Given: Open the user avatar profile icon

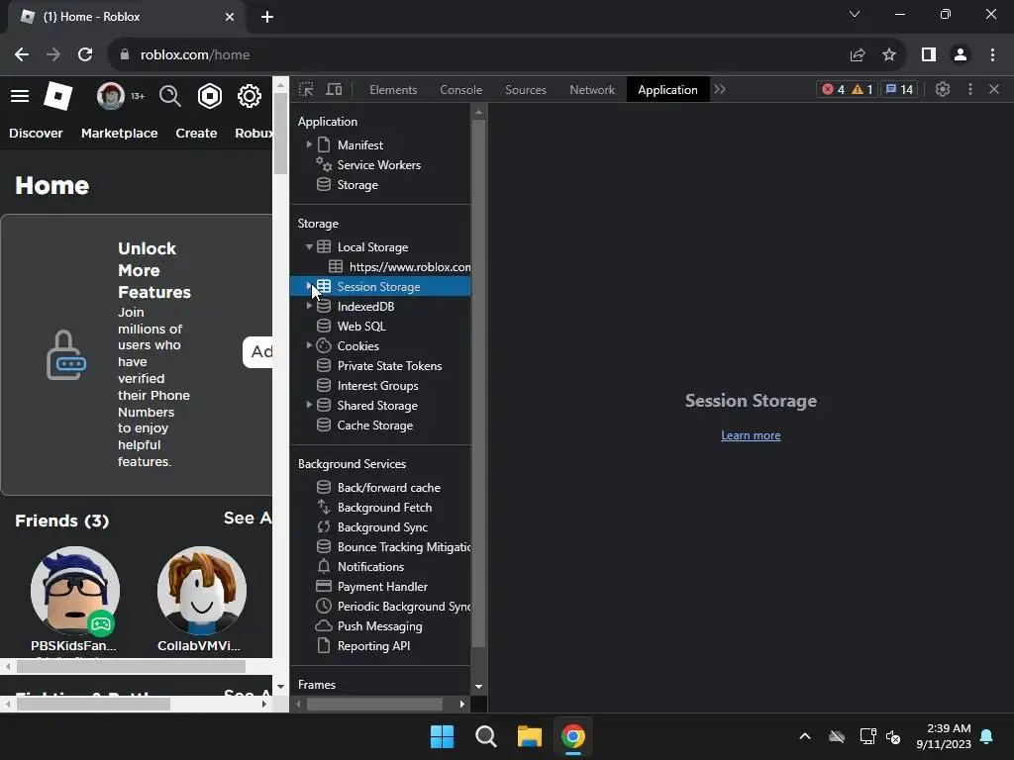Looking at the screenshot, I should point(111,96).
